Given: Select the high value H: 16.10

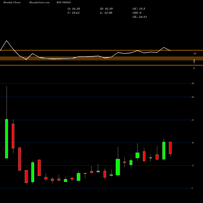Looking at the screenshot, I should pos(106,9).
